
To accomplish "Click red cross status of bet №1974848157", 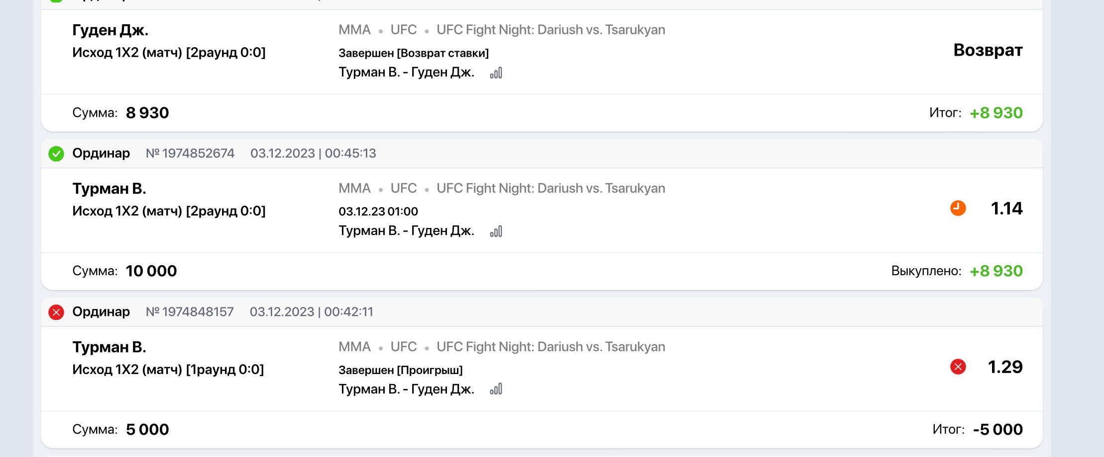I will (x=56, y=312).
